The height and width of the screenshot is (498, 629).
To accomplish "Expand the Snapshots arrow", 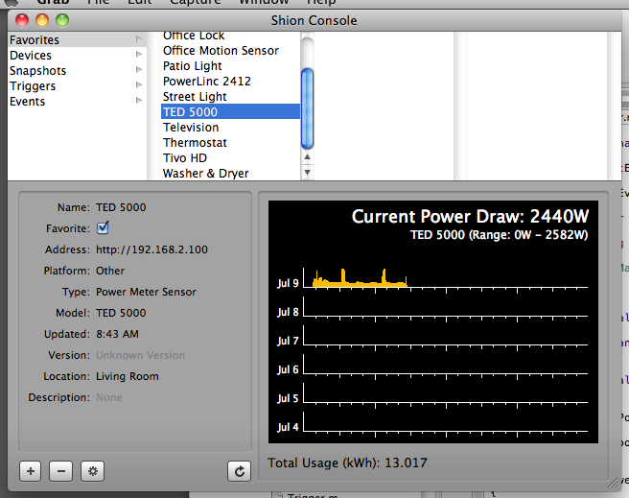I will [139, 69].
